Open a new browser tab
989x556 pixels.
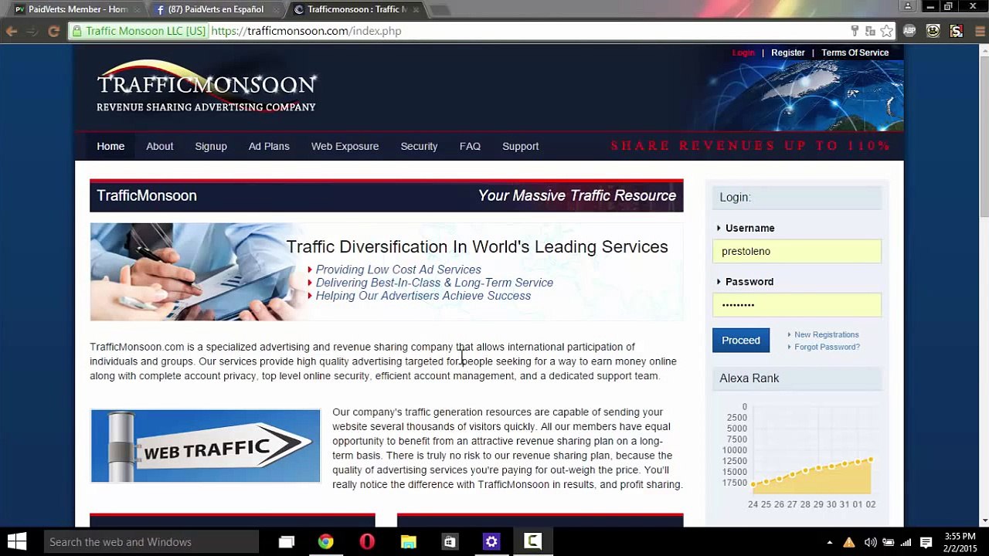pos(439,10)
